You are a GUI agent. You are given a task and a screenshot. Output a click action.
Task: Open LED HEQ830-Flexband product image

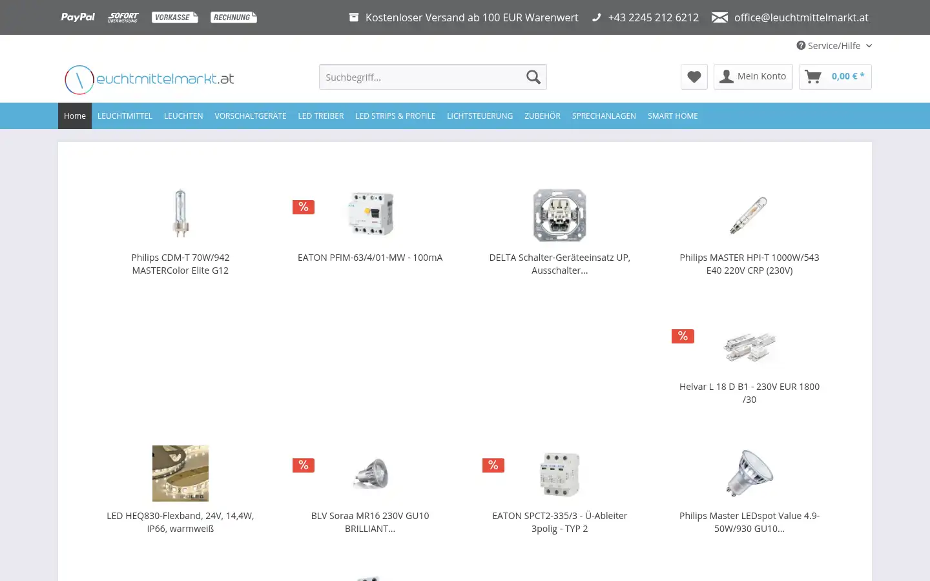coord(180,473)
